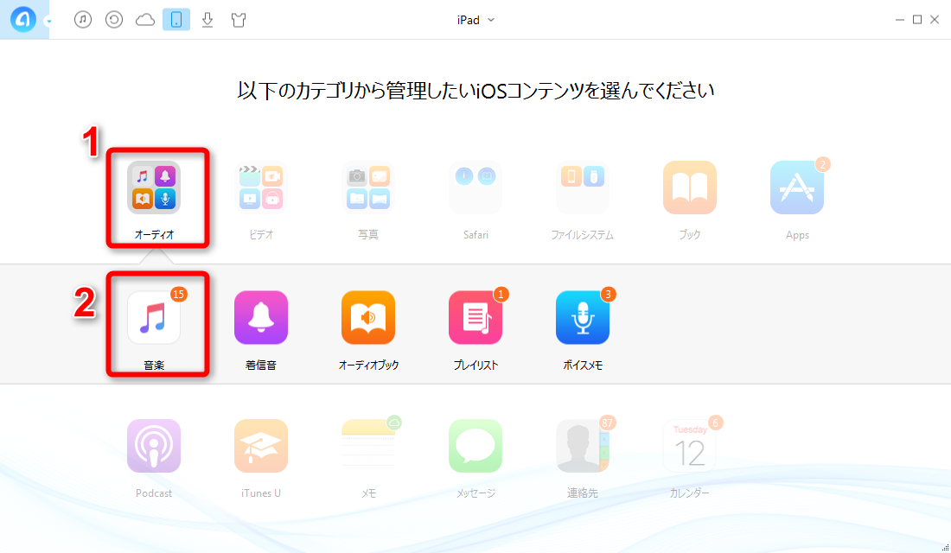
Task: Open the オーディオ (Audio) category icon
Action: 153,188
